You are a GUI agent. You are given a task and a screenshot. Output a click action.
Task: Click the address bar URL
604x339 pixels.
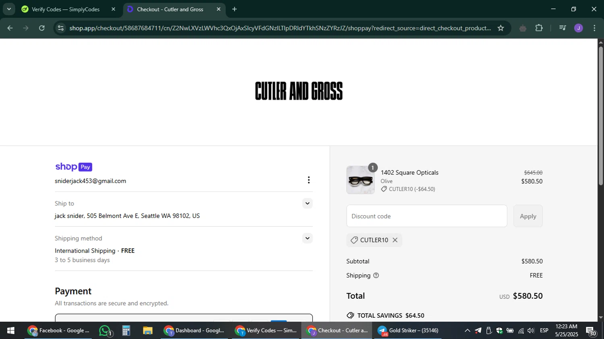280,28
